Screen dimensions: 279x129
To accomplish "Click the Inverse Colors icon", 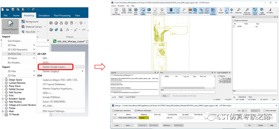I will click(x=255, y=11).
